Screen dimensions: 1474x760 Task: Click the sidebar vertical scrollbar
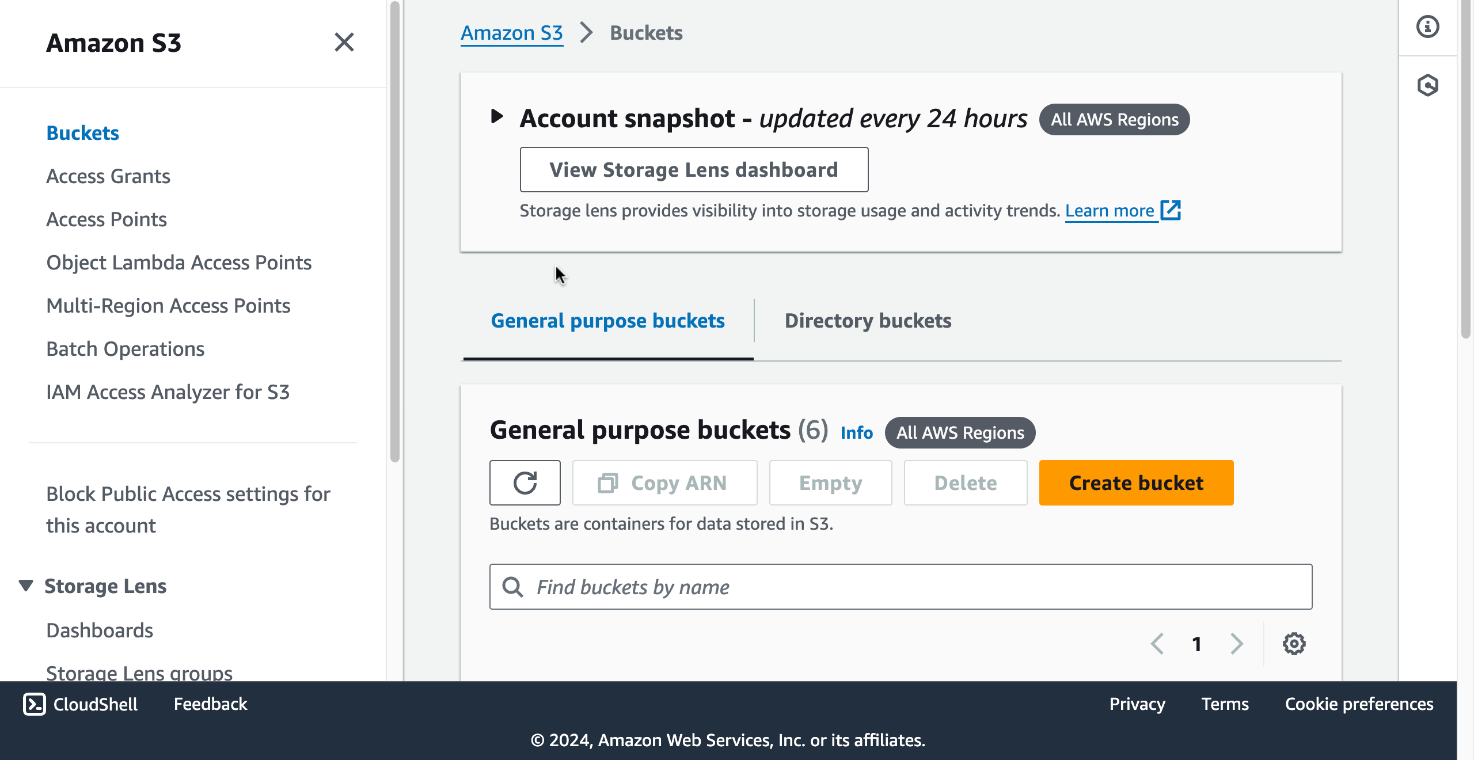pos(394,230)
